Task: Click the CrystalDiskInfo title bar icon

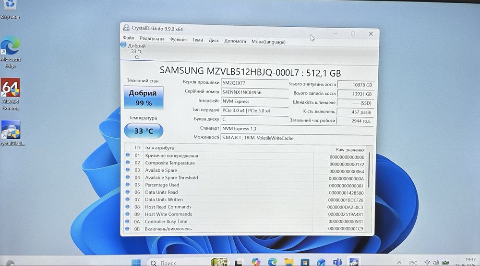Action: click(126, 27)
